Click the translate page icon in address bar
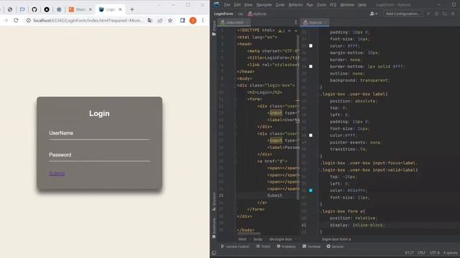460x258 pixels. (x=150, y=21)
